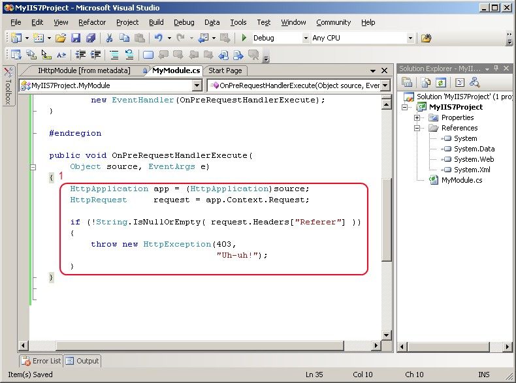Switch to the Start Page tab
This screenshot has width=516, height=383.
pos(225,70)
